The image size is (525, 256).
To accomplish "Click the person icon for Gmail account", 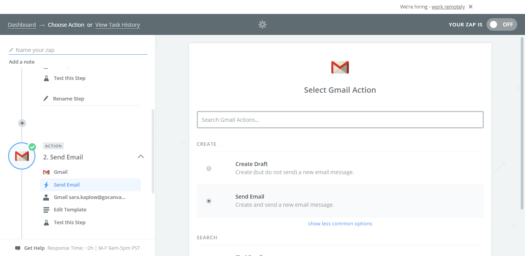I will click(46, 197).
